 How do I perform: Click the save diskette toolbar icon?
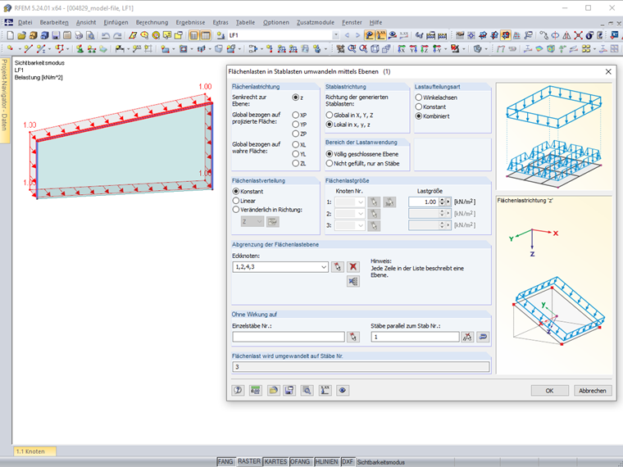(56, 36)
